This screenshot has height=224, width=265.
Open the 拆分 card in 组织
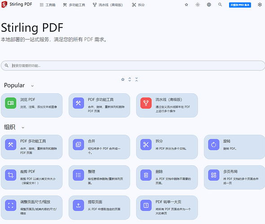(167, 147)
